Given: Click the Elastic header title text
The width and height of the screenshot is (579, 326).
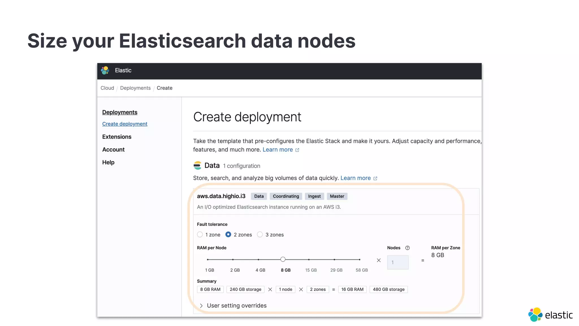Looking at the screenshot, I should click(x=123, y=70).
